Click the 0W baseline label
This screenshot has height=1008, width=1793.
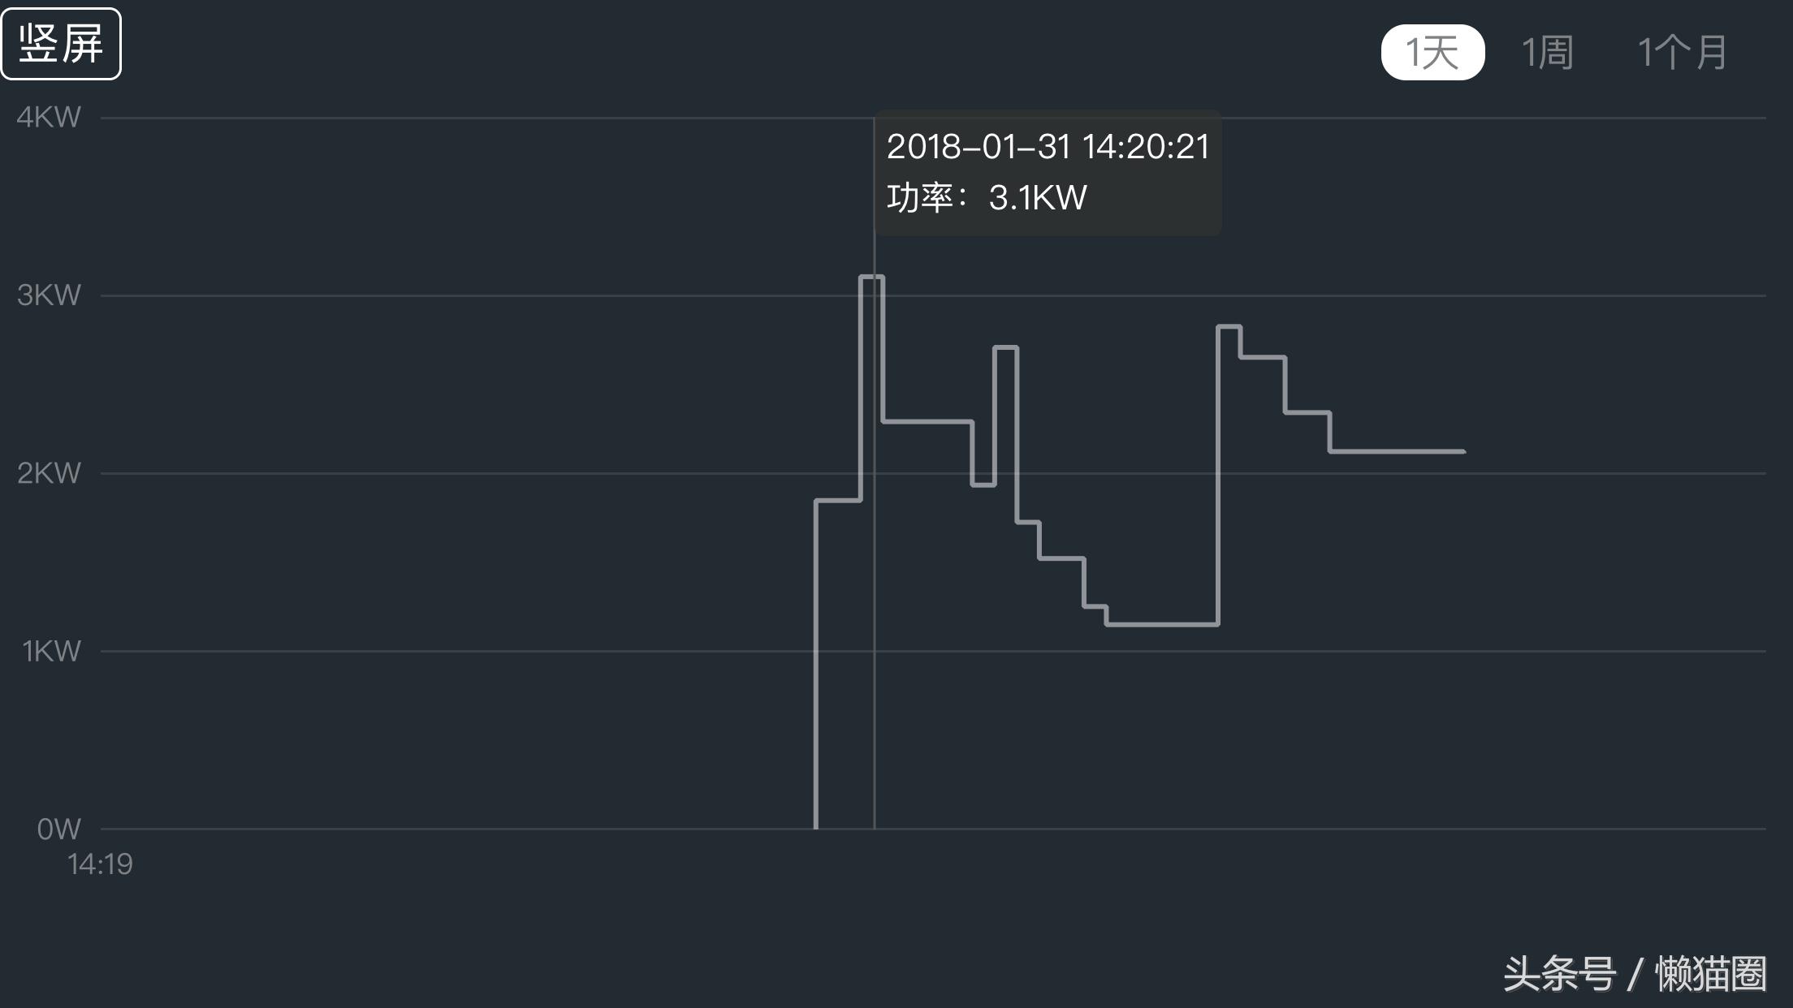(x=58, y=829)
